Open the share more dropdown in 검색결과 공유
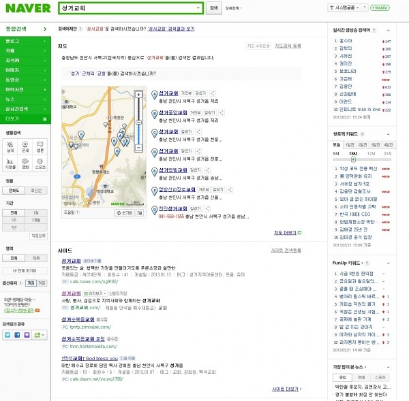The height and width of the screenshot is (401, 409). (x=40, y=335)
